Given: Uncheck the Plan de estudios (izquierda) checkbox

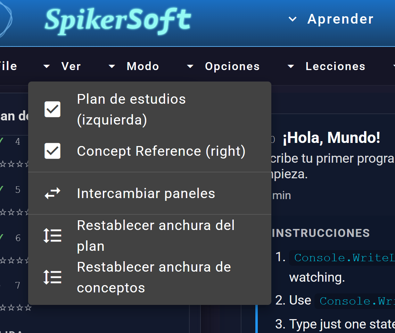Looking at the screenshot, I should tap(52, 109).
